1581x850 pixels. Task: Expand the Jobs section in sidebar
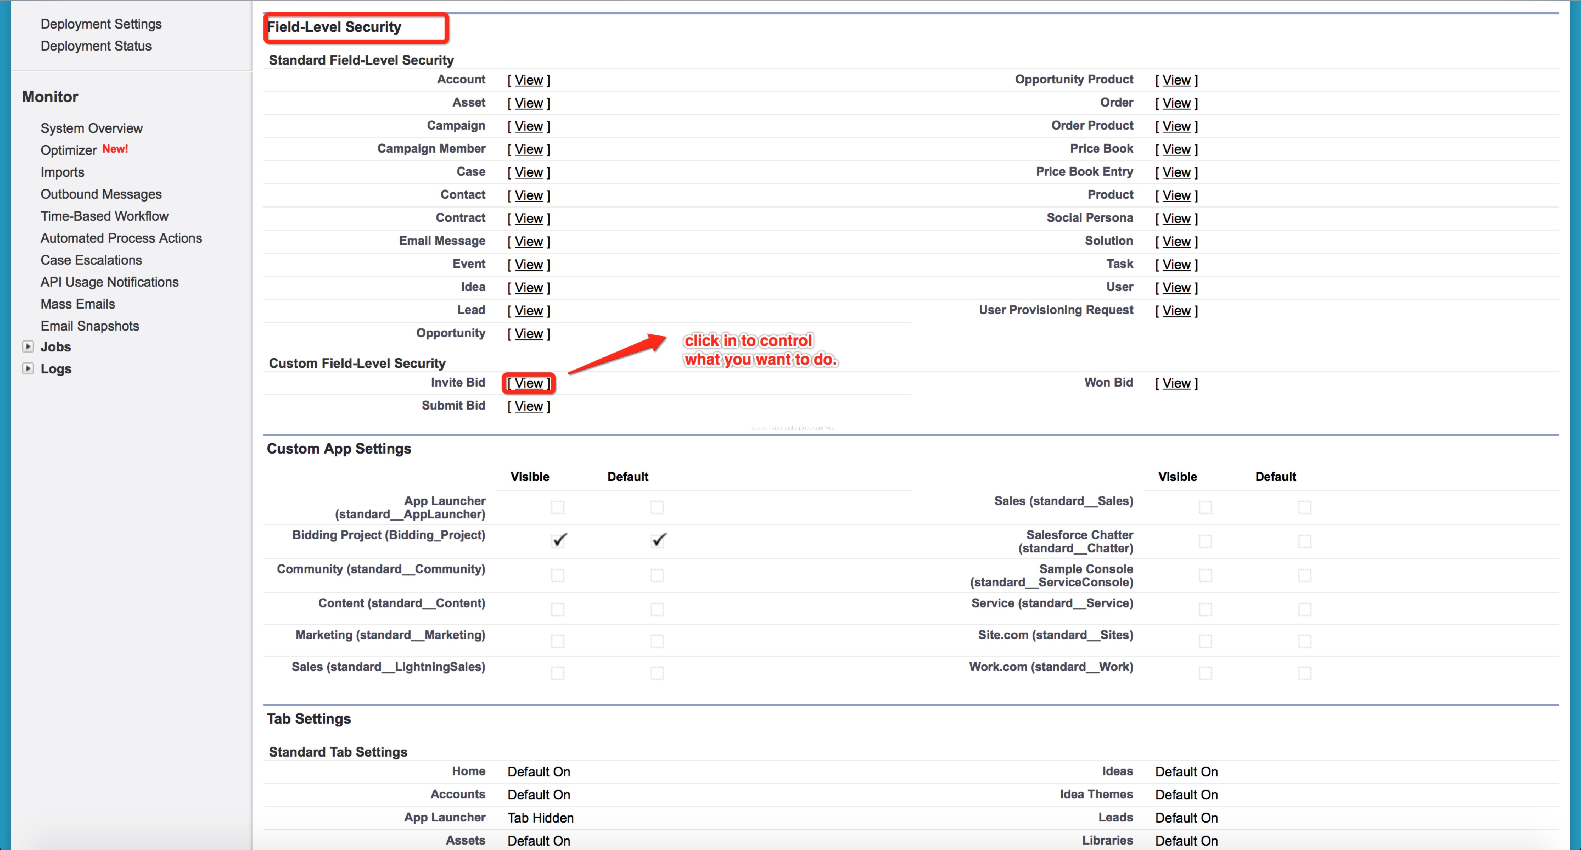(x=28, y=347)
